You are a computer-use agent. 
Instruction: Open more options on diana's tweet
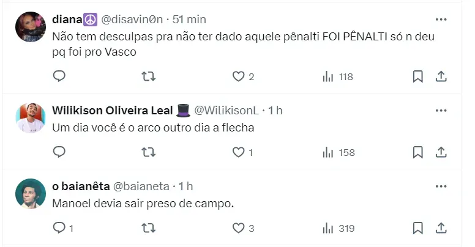[x=441, y=19]
